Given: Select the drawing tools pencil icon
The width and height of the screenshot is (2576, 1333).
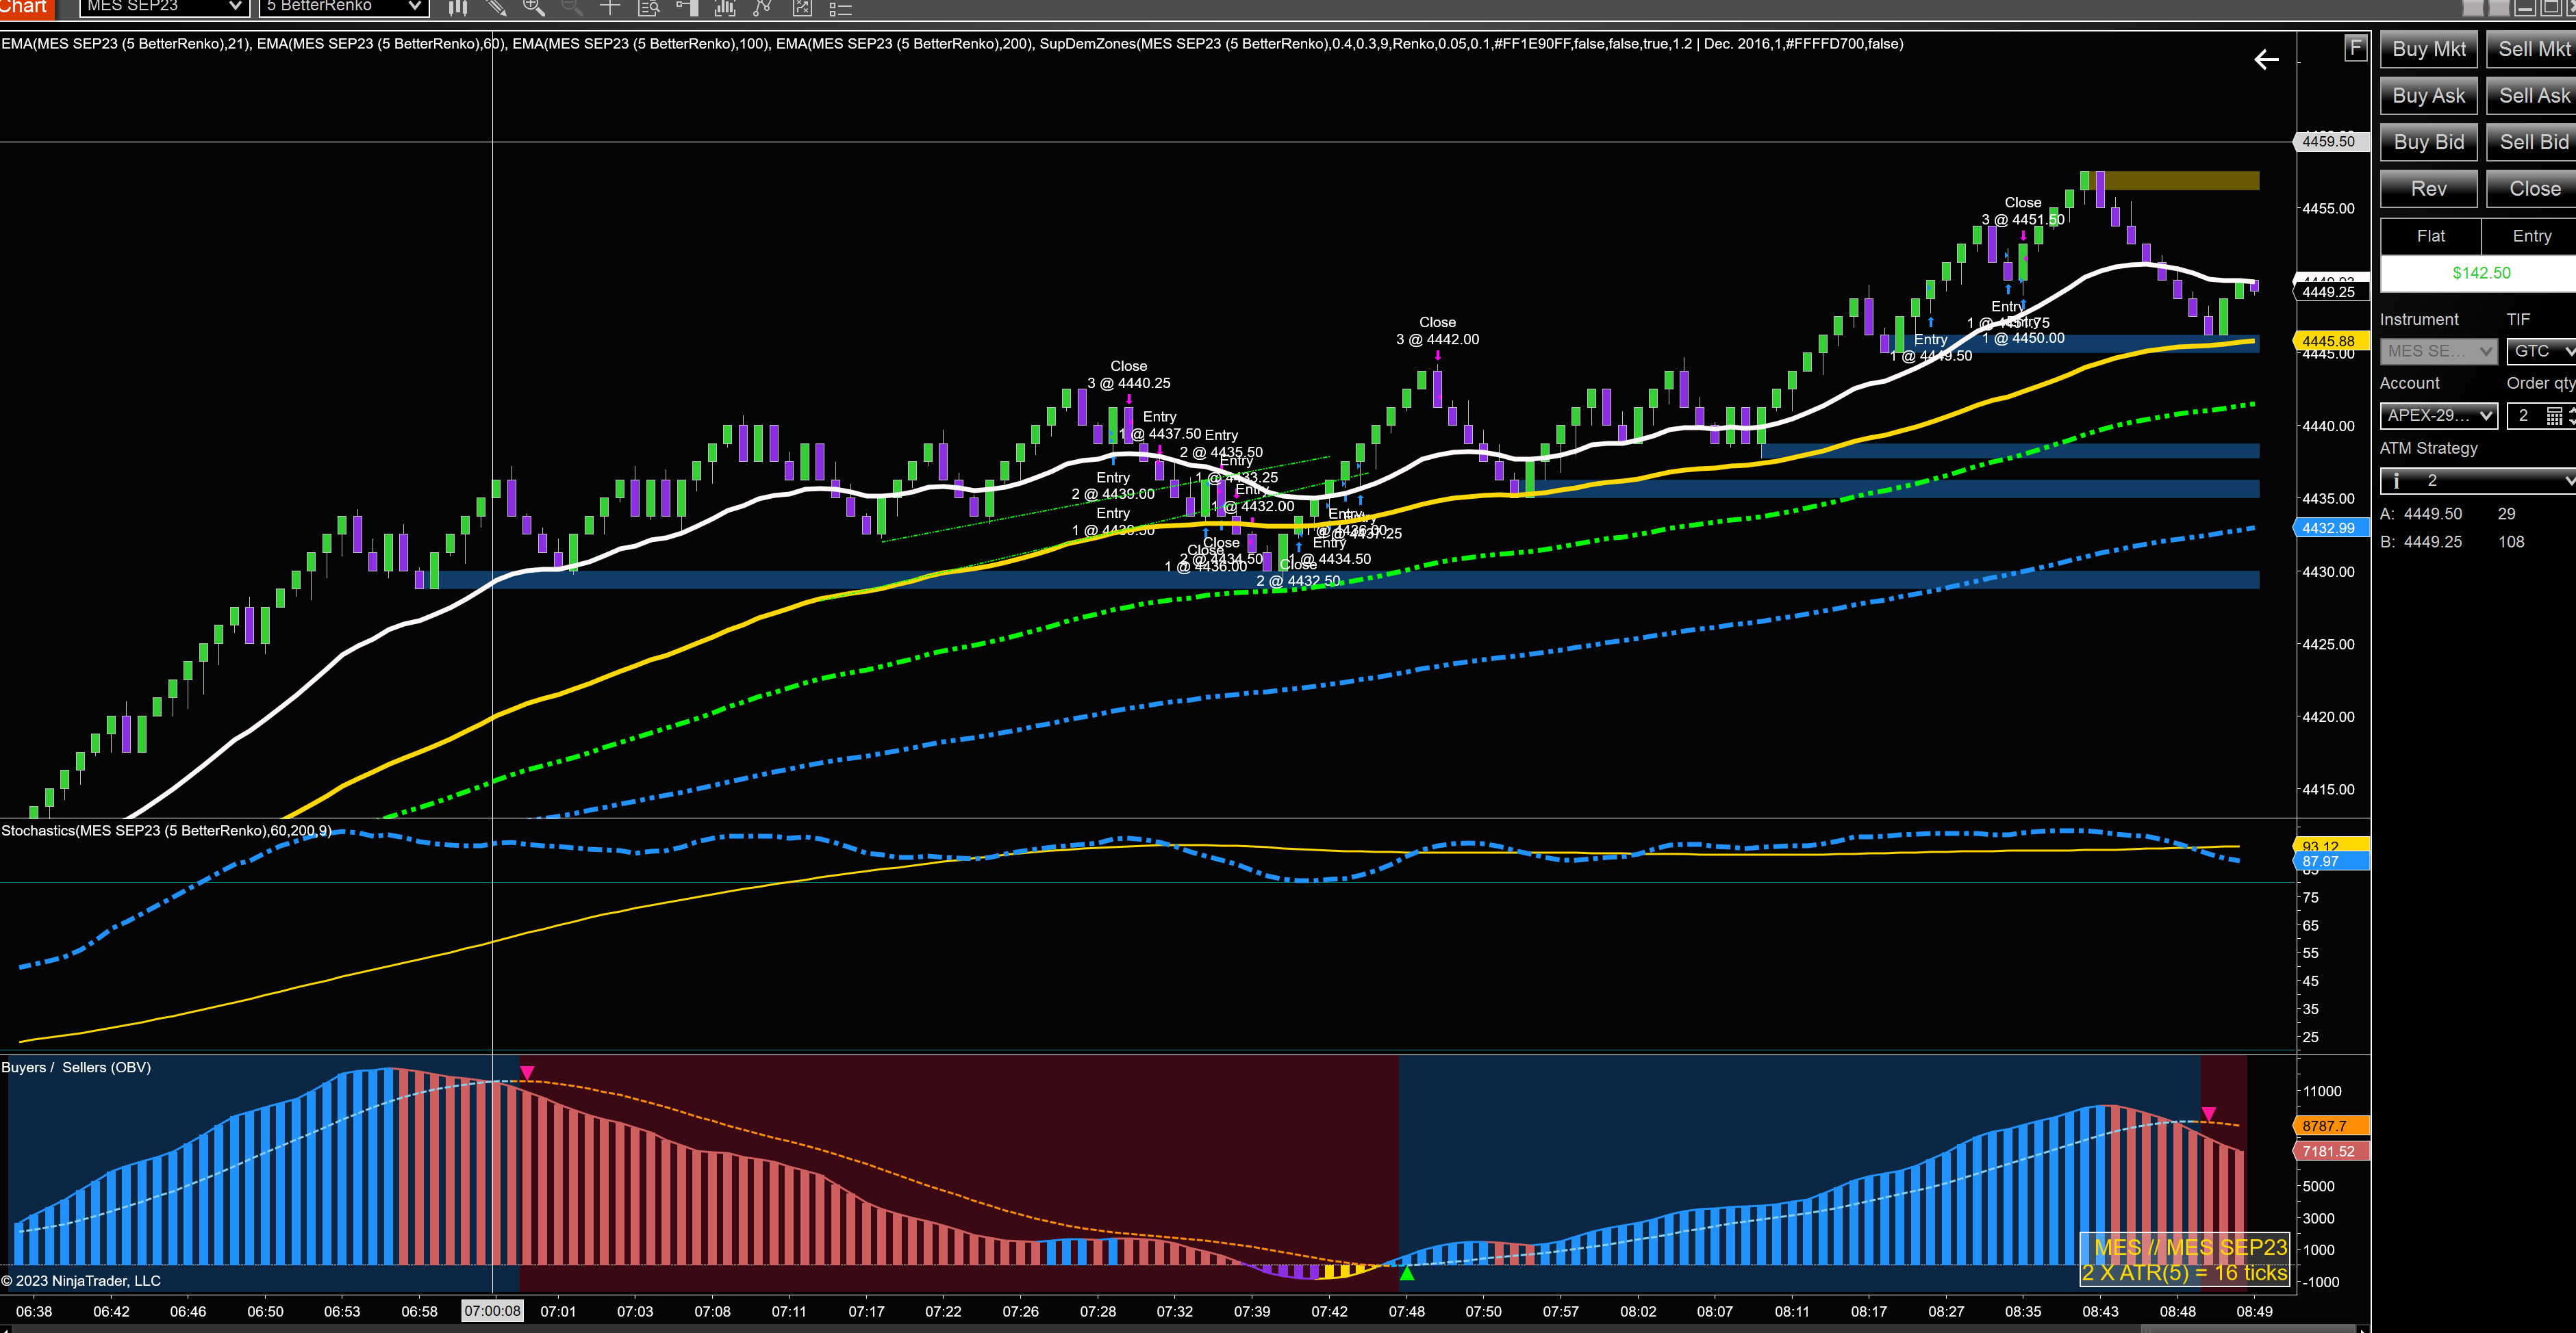Looking at the screenshot, I should pyautogui.click(x=496, y=8).
